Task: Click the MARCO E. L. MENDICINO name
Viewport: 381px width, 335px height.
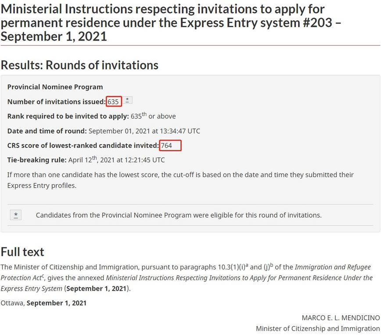Action: 341,318
